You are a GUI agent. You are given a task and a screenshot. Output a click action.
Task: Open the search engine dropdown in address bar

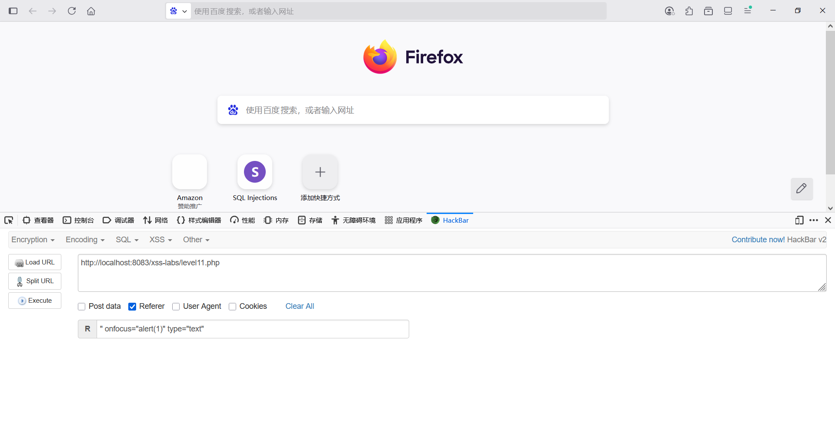point(178,11)
